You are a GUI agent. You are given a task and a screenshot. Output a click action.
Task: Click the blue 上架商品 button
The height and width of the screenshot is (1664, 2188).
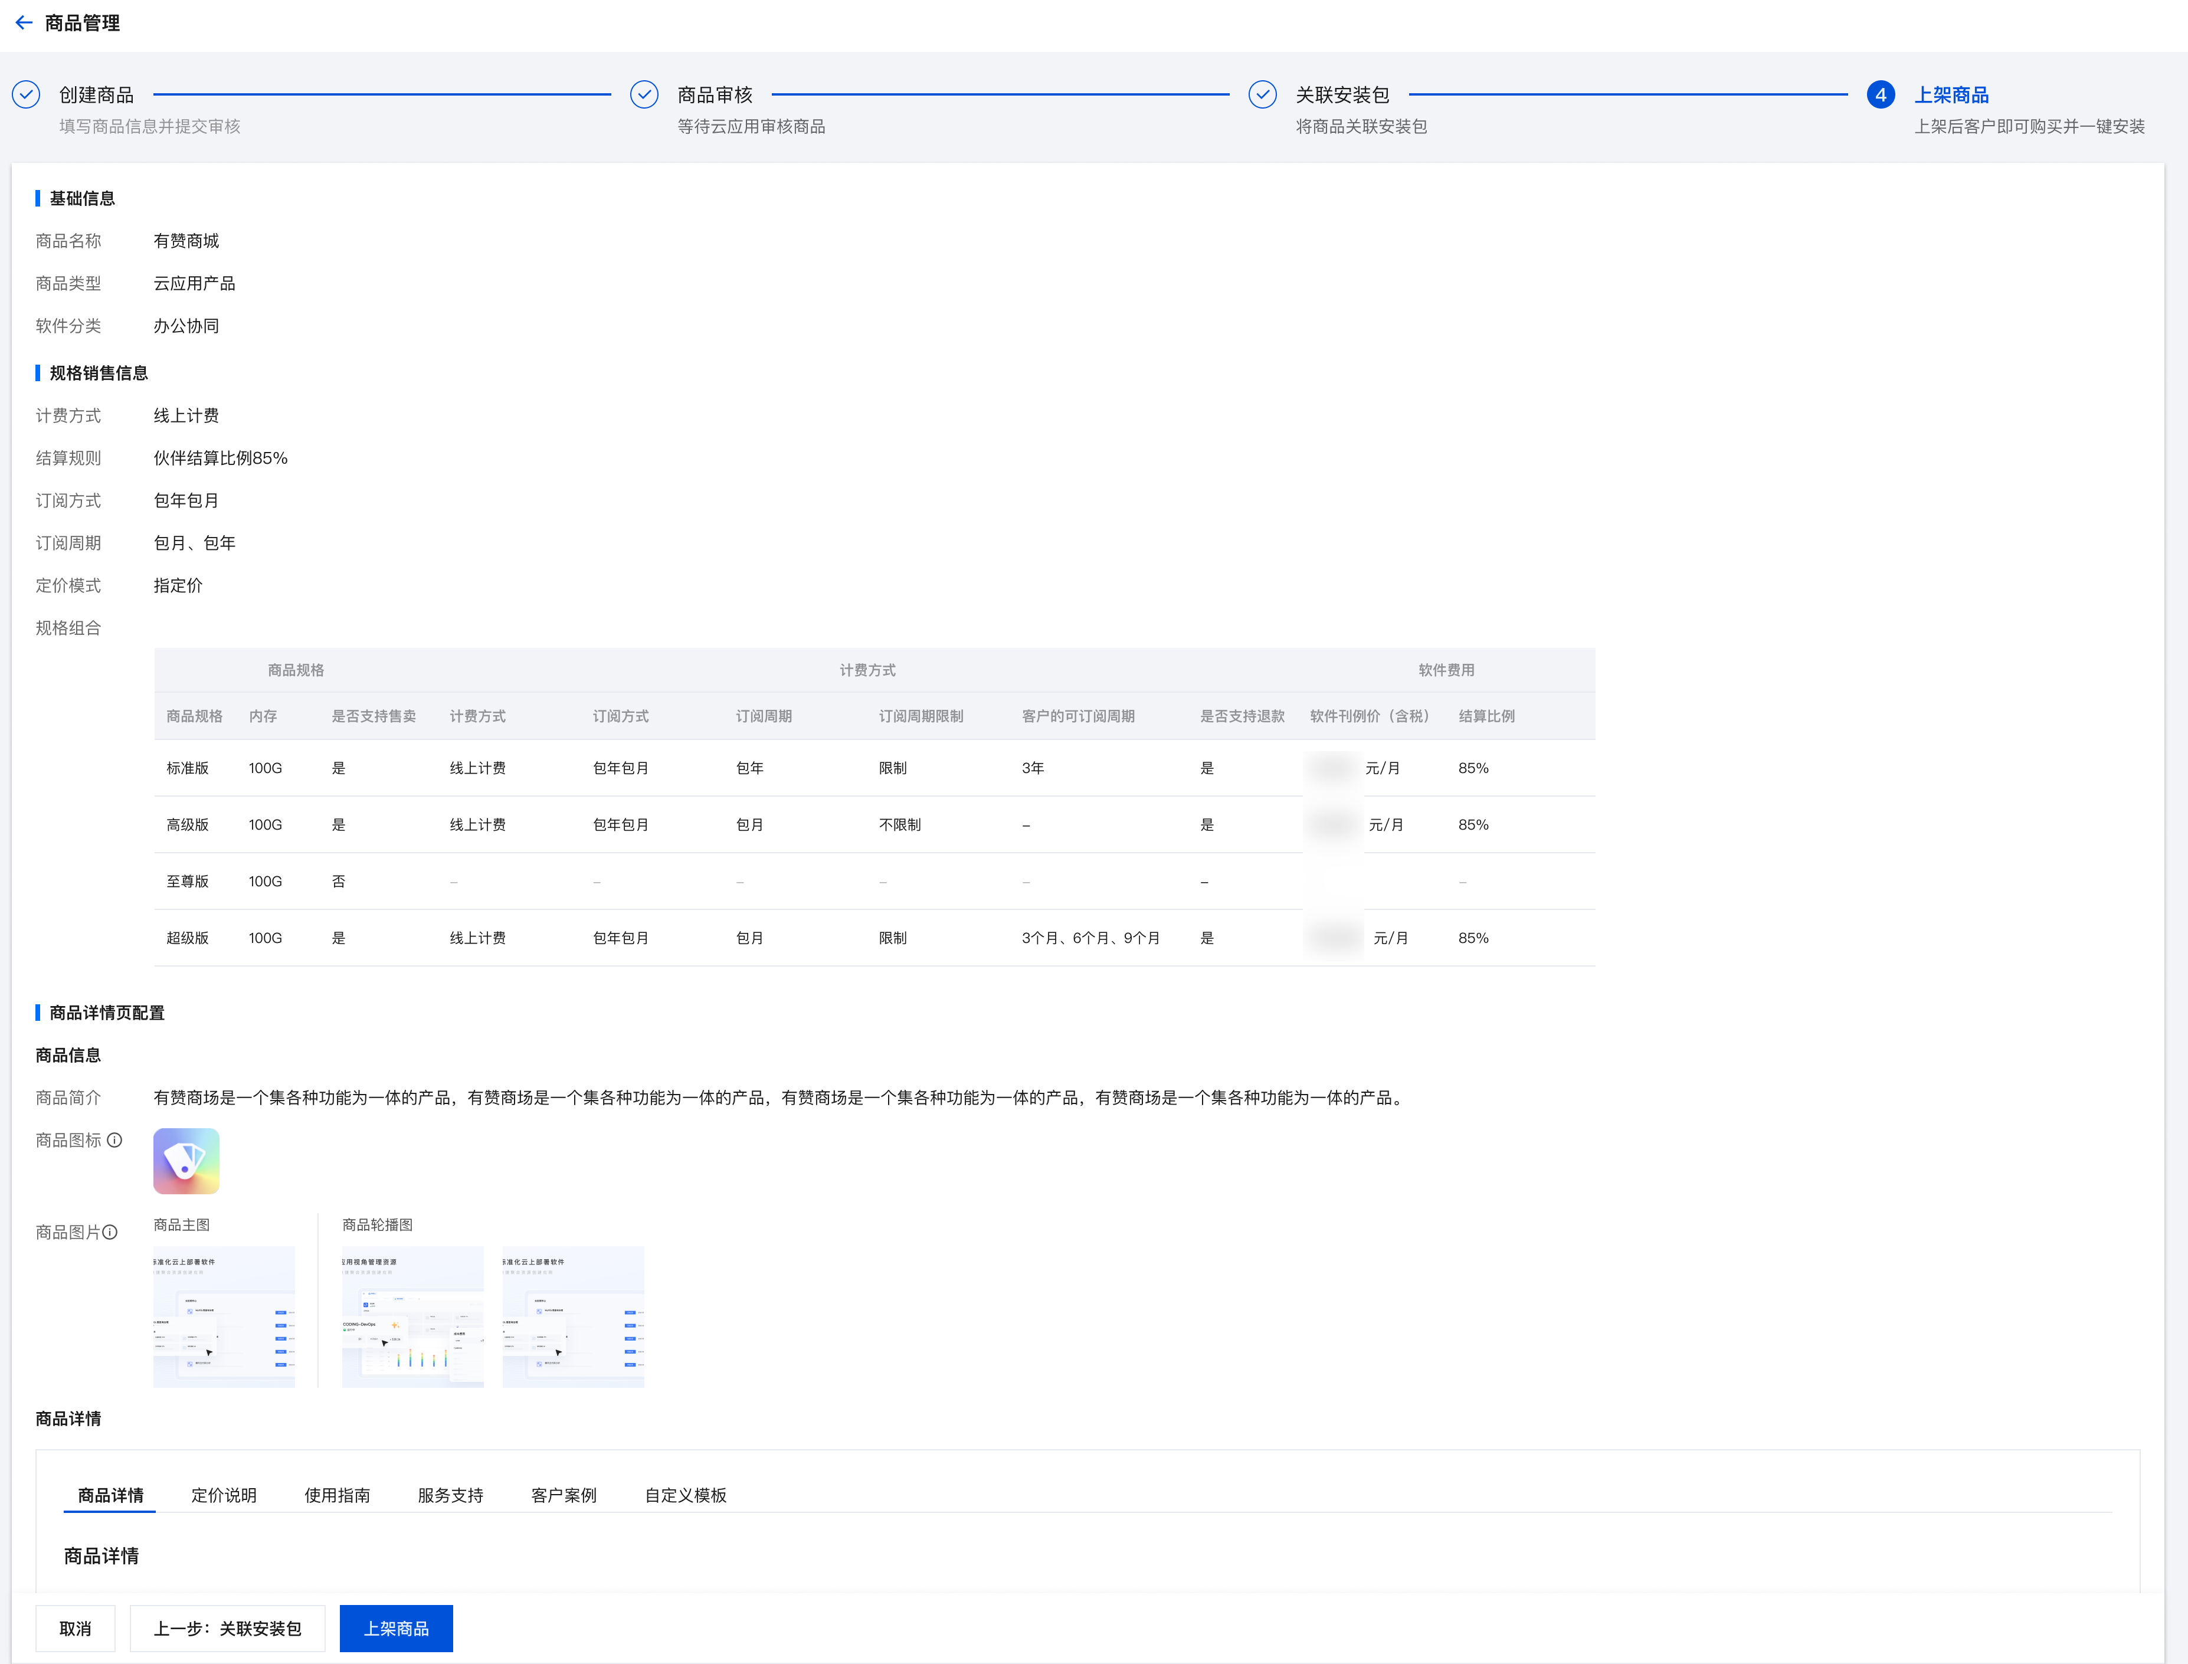click(396, 1629)
